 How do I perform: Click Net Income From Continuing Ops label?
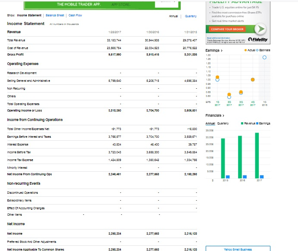click(x=29, y=174)
